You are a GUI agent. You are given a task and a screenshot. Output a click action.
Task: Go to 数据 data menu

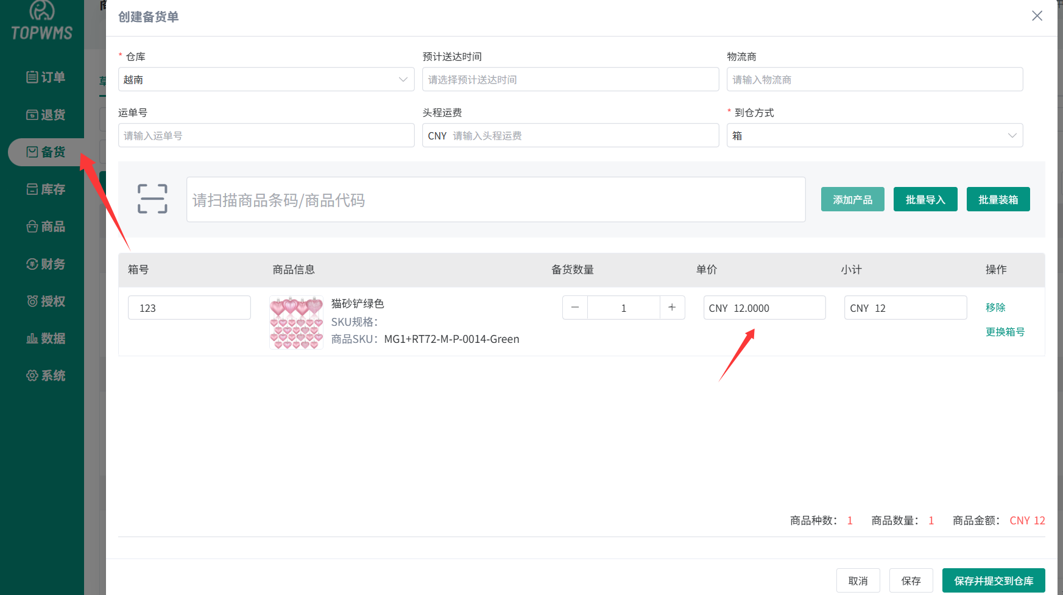point(46,339)
